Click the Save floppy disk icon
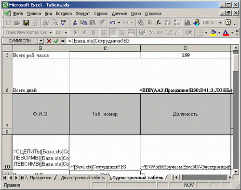 (27, 23)
